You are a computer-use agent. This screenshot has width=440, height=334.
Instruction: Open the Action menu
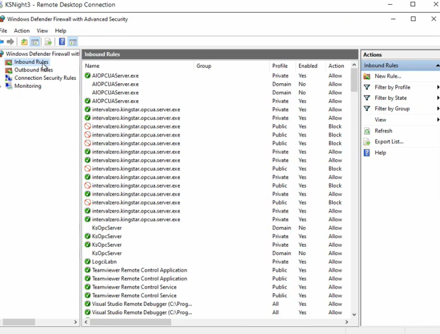(x=22, y=31)
